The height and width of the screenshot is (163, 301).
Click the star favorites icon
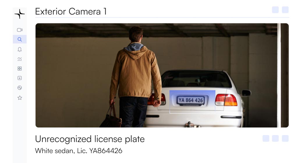pyautogui.click(x=20, y=98)
